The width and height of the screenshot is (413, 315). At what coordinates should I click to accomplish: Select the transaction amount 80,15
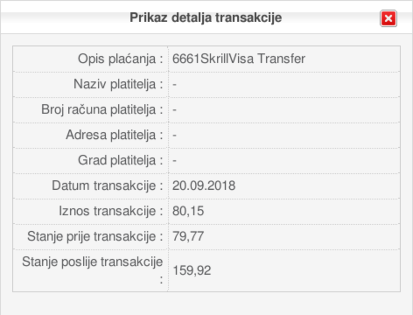point(188,211)
